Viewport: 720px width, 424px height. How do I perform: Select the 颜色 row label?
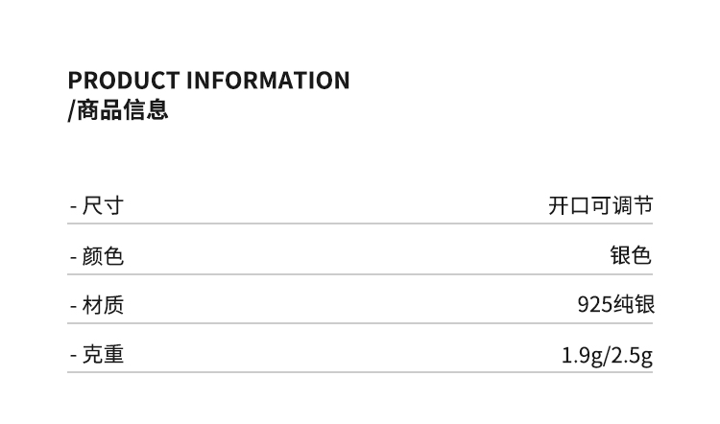[103, 255]
